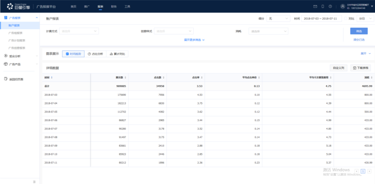Sort by 平均千次展现费用 column arrows
The width and height of the screenshot is (375, 184).
(x=331, y=78)
